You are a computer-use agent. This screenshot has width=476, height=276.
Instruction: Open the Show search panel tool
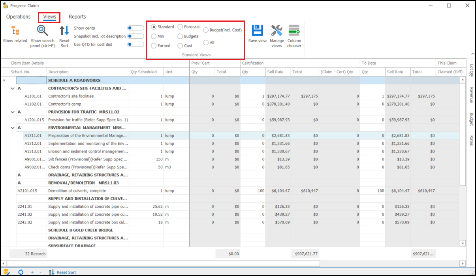coord(42,36)
